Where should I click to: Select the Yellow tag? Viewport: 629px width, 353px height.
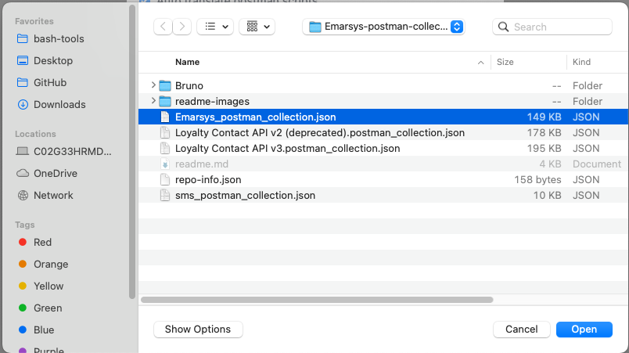point(49,286)
